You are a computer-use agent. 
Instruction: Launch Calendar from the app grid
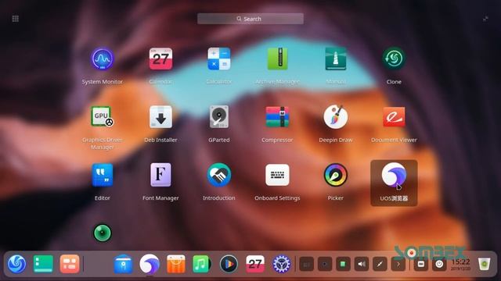pos(160,59)
